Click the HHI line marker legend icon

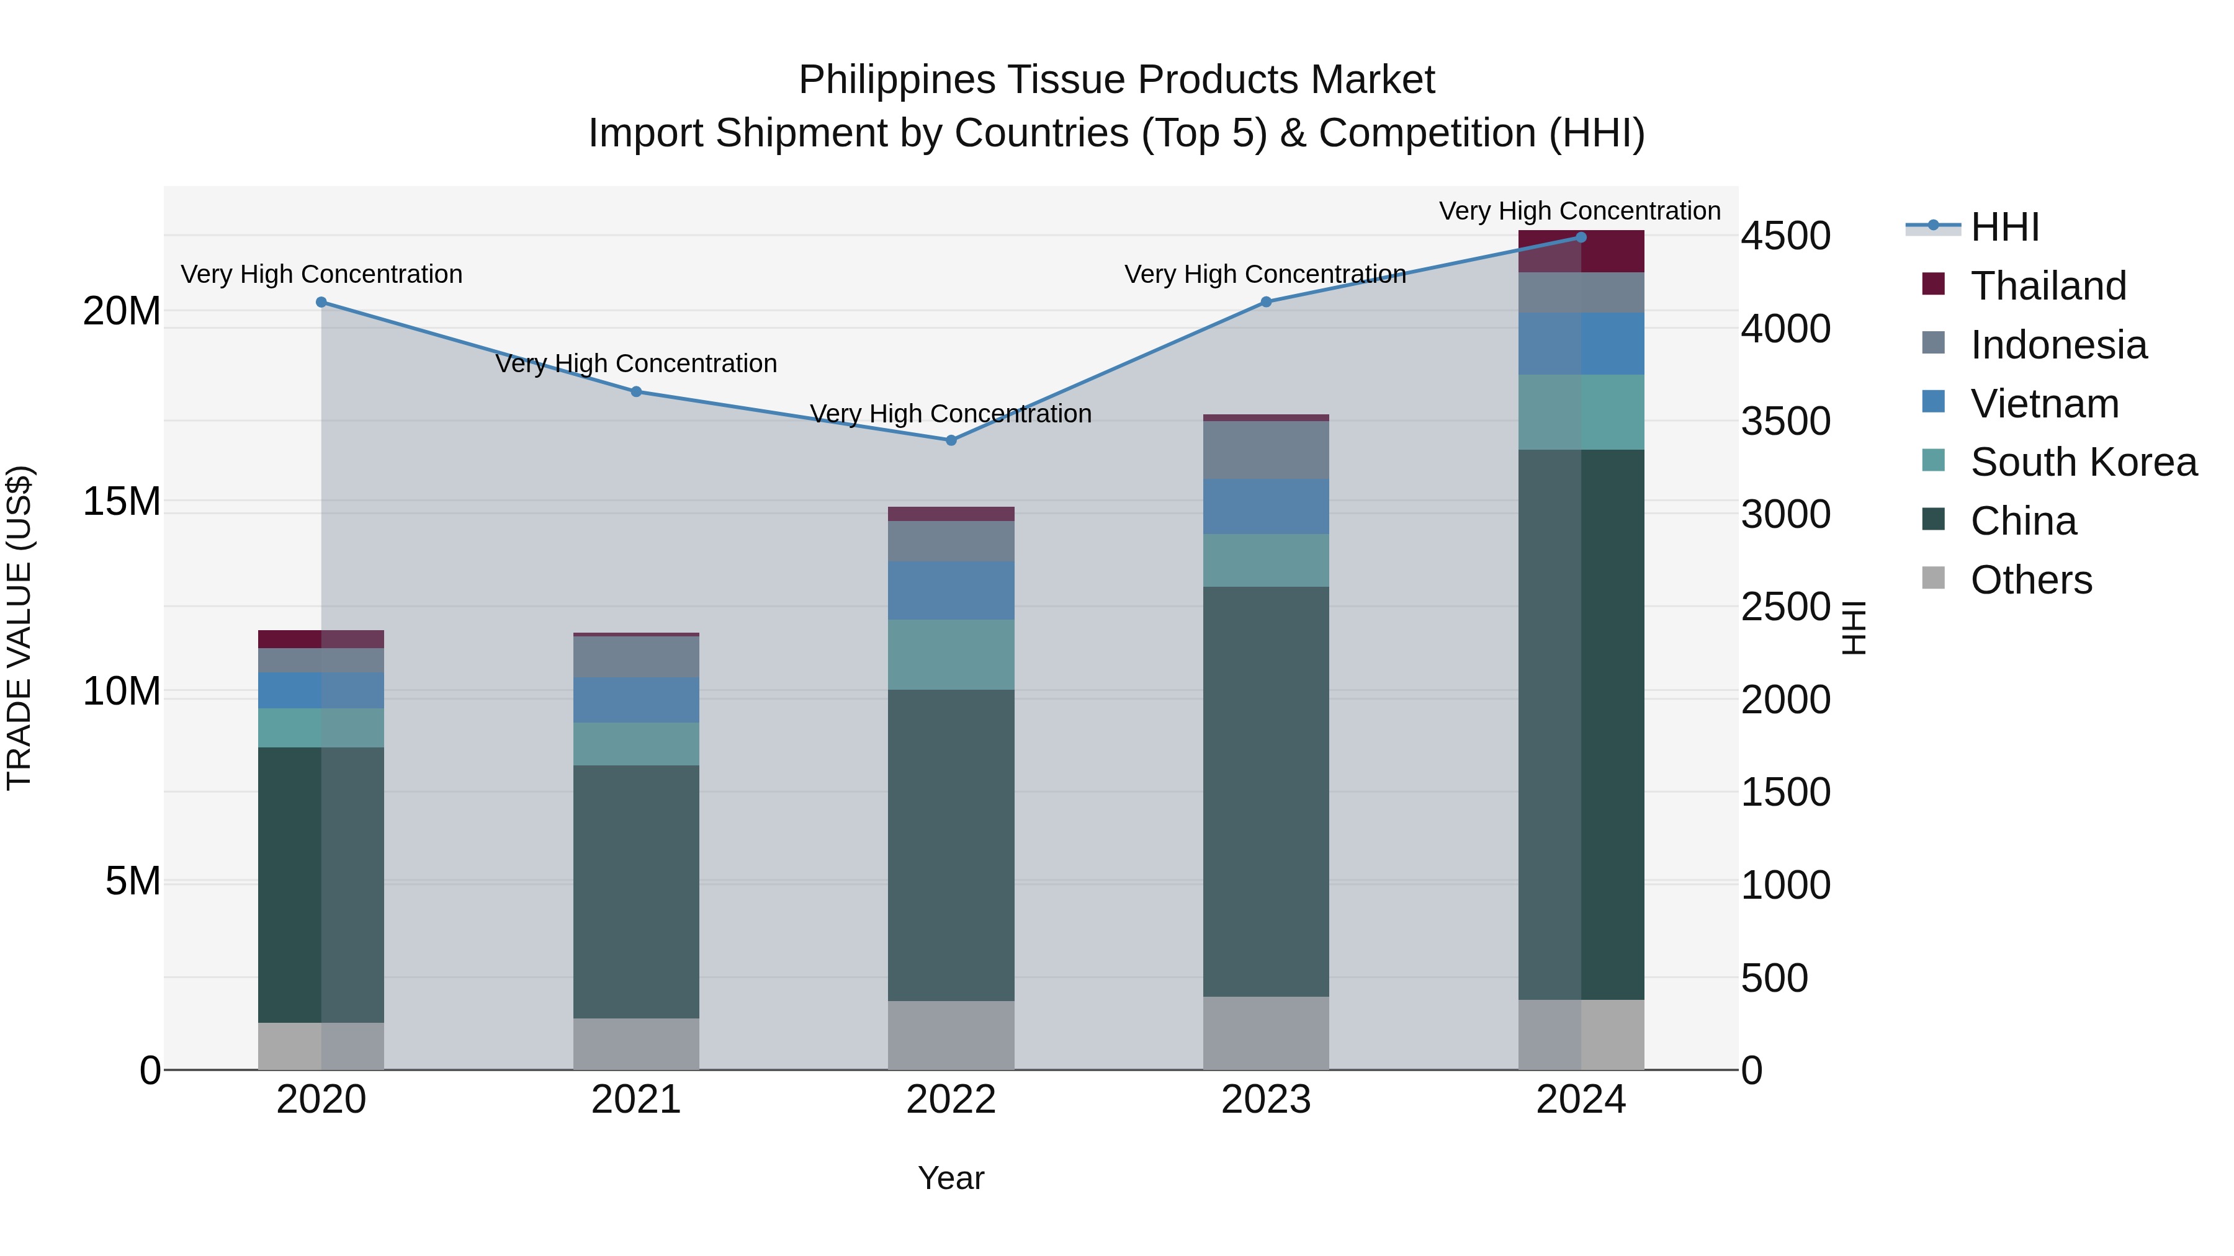(x=1933, y=225)
